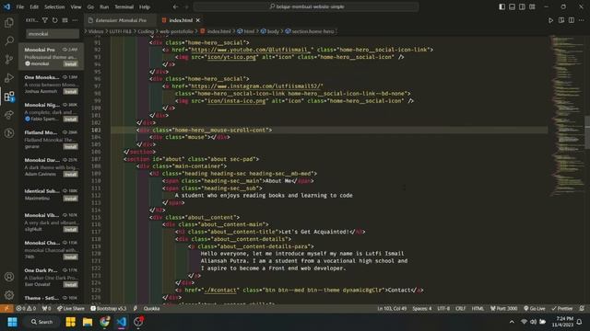Open File Explorer from taskbar
590x331 pixels.
pyautogui.click(x=88, y=322)
